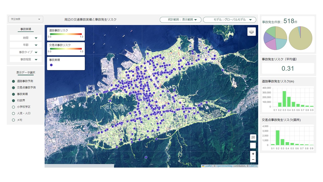Zoom in with the plus button
Image resolution: width=323 pixels, height=182 pixels.
[253, 154]
